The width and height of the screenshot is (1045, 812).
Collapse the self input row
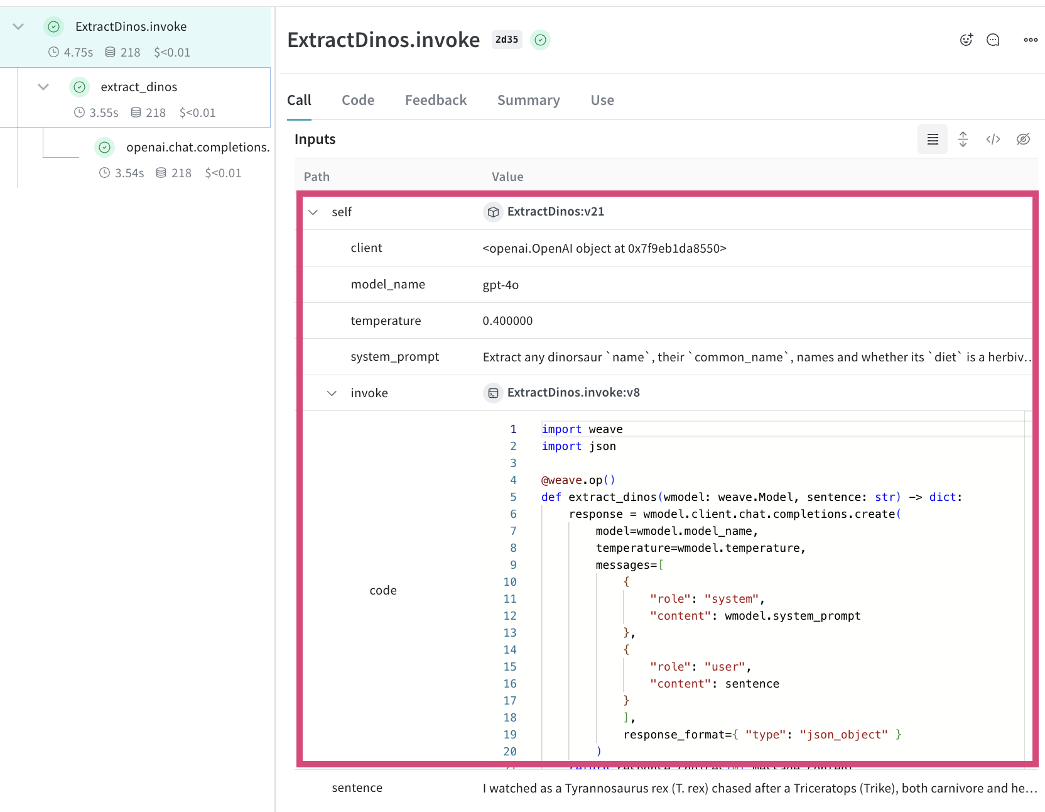[313, 212]
